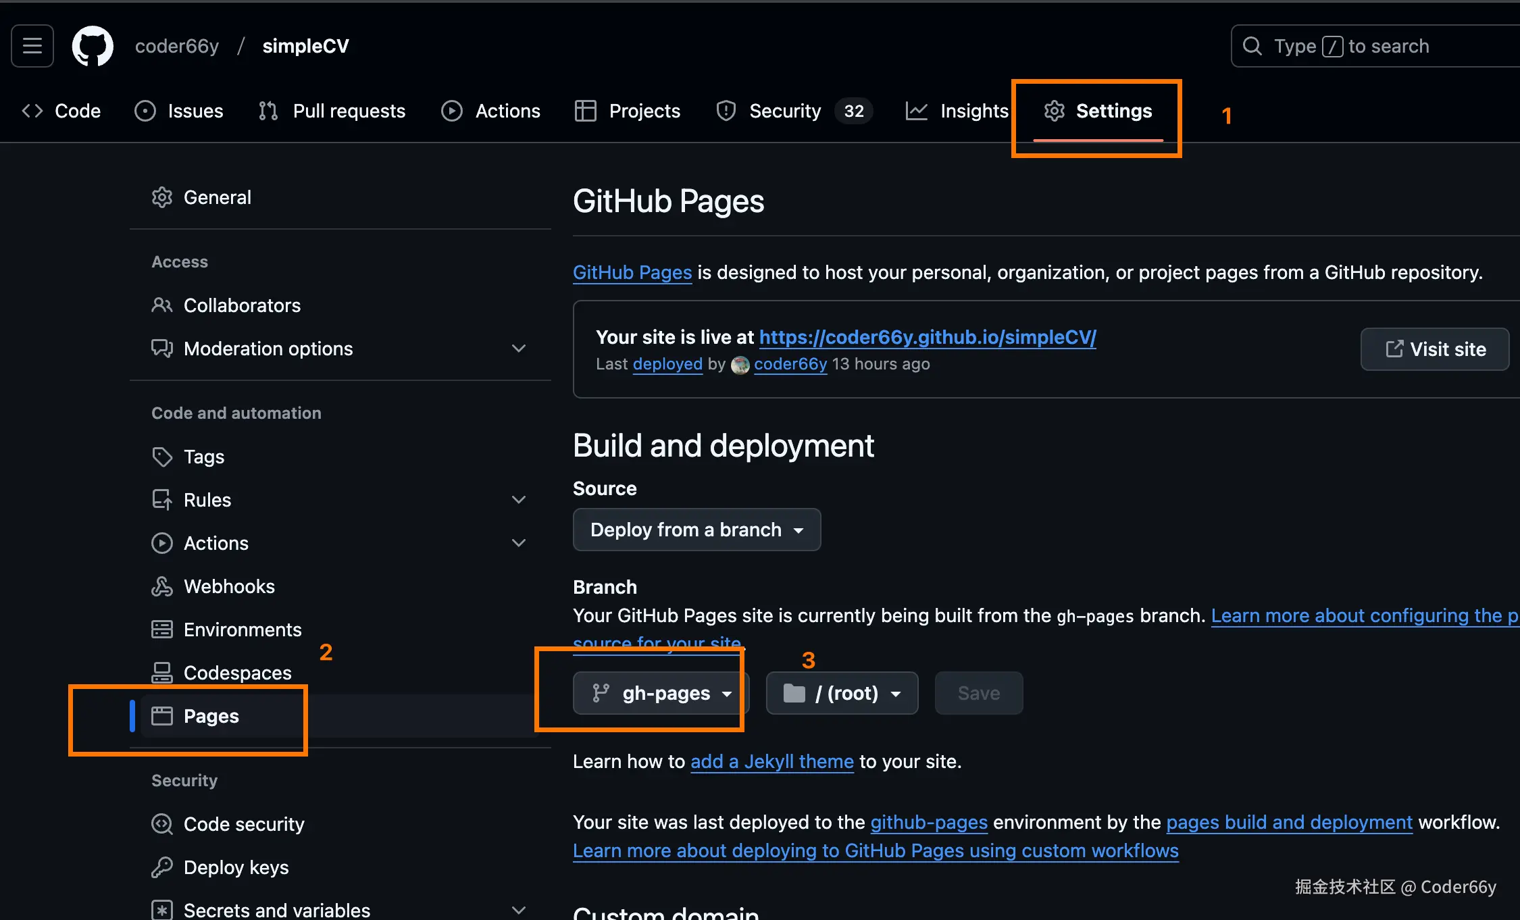Open the hamburger navigation menu
The width and height of the screenshot is (1520, 920).
coord(32,46)
